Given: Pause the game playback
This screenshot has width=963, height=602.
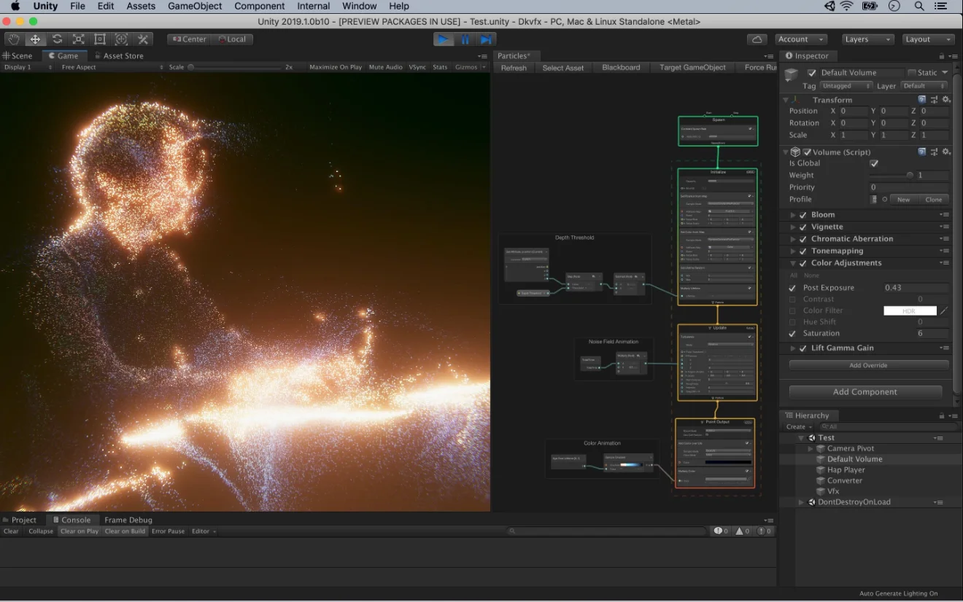Looking at the screenshot, I should [x=465, y=39].
